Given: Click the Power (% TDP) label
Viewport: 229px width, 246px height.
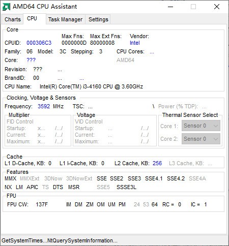Looking at the screenshot, I should coord(178,106).
